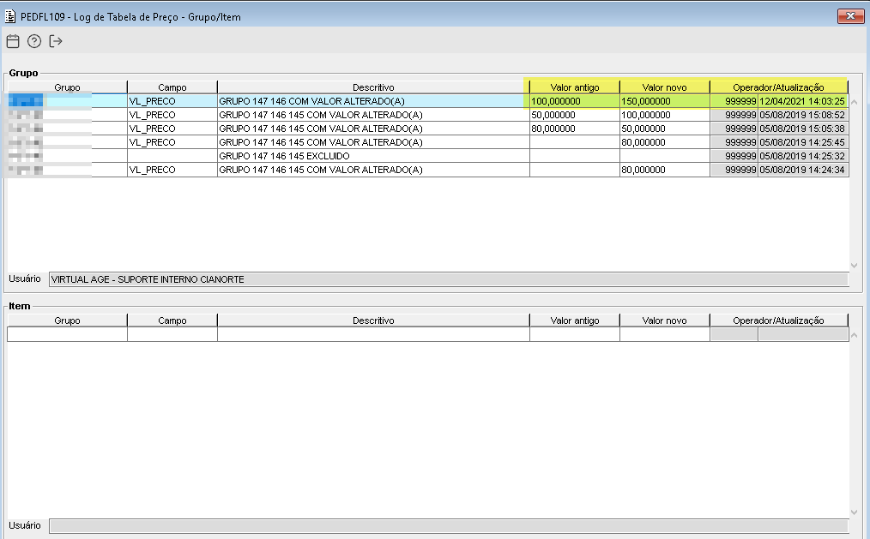Click new value cell 150,000000
Image resolution: width=870 pixels, height=539 pixels.
point(664,101)
